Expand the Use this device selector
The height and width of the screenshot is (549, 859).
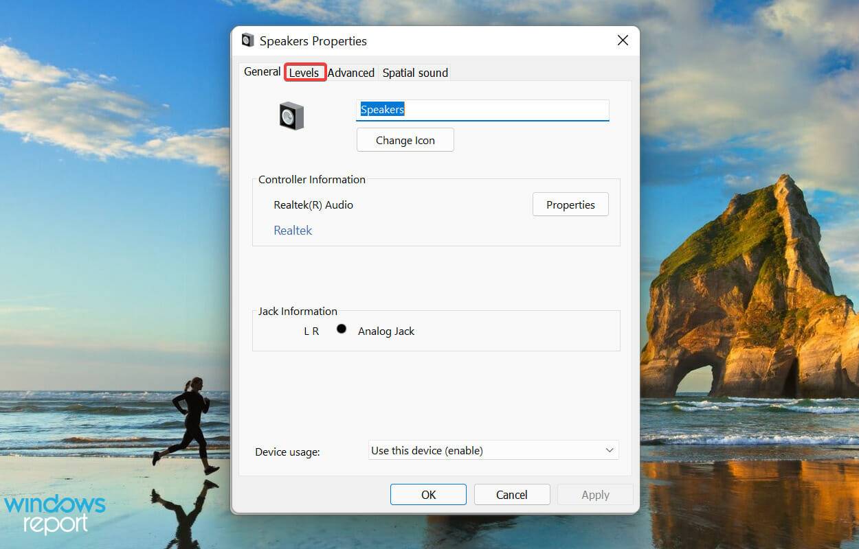(492, 450)
